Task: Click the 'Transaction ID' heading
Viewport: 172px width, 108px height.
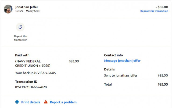Action: tap(26, 82)
